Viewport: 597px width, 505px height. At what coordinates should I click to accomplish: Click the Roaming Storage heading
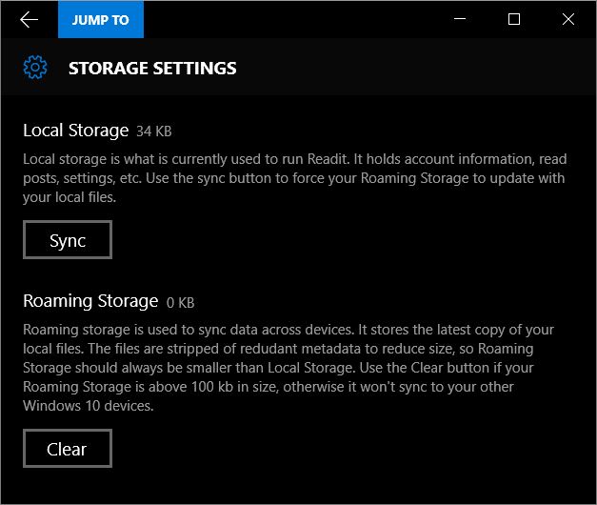point(90,301)
